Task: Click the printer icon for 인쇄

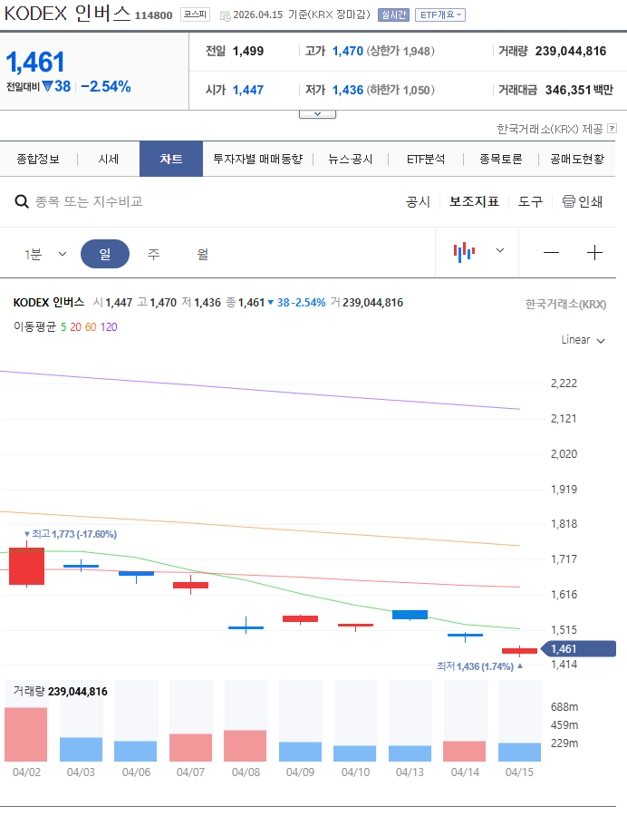Action: click(569, 201)
